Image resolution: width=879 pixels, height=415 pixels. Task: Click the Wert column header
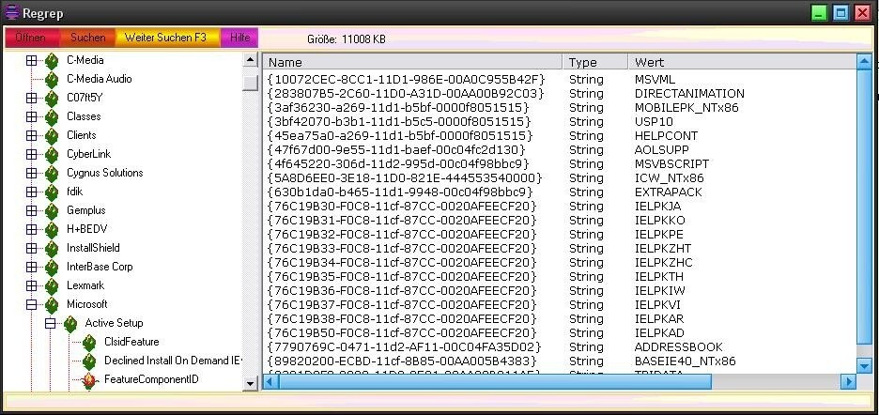(742, 62)
